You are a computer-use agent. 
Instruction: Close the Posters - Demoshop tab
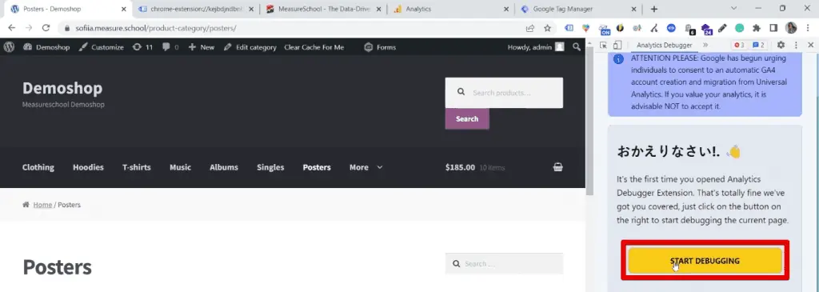[124, 9]
